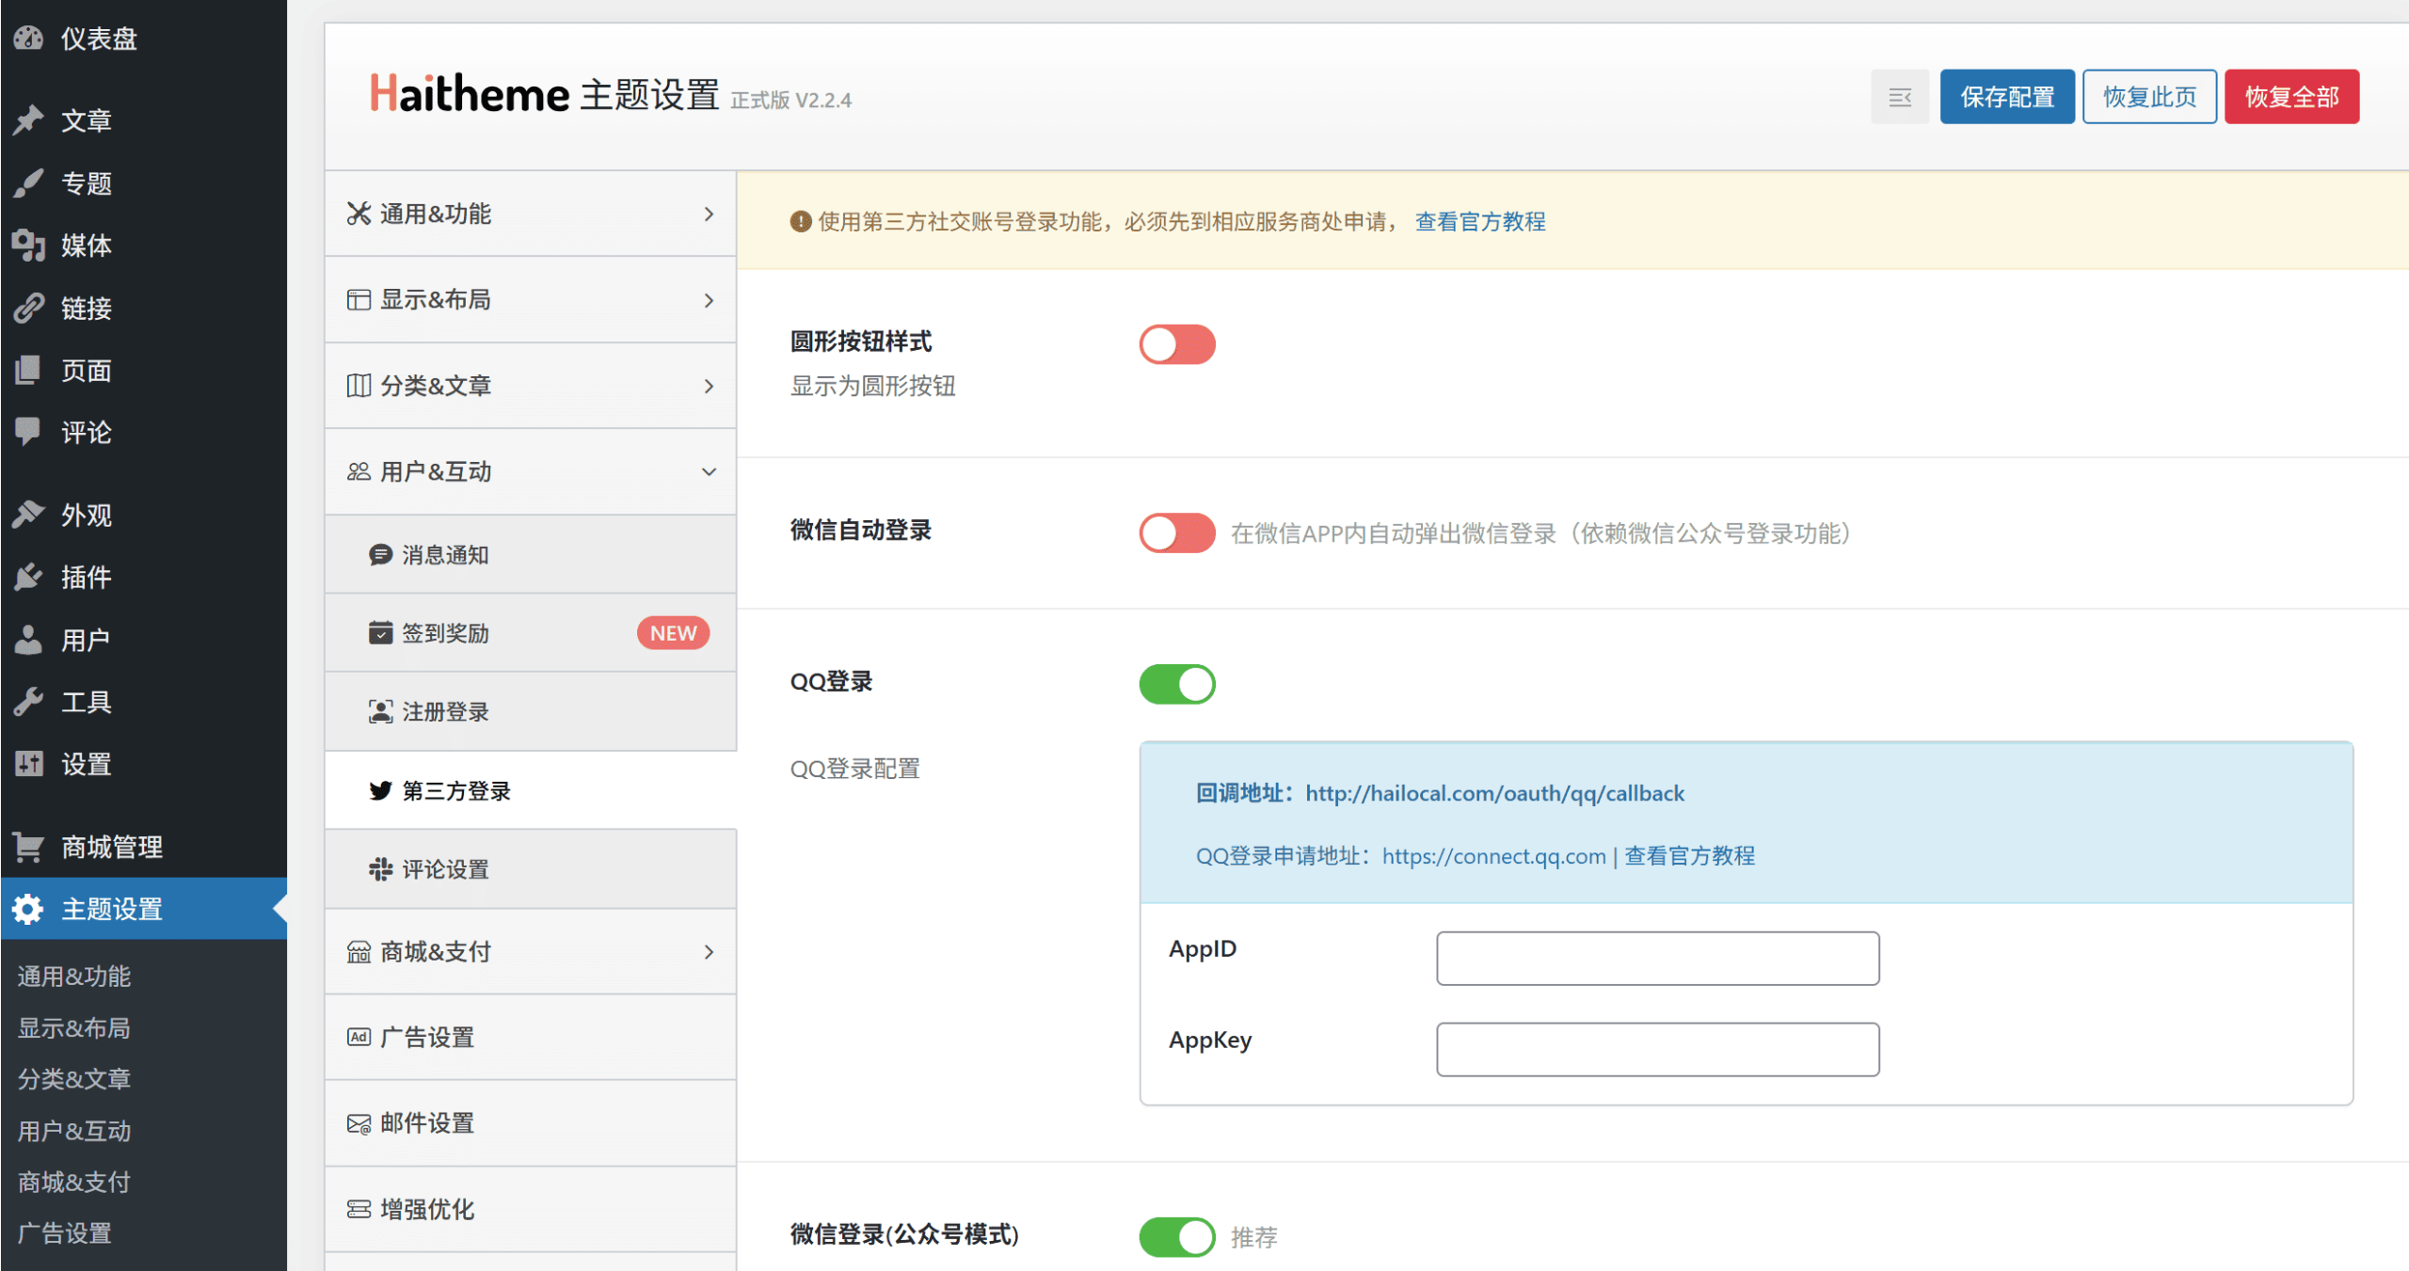Image resolution: width=2409 pixels, height=1271 pixels.
Task: Click the 插件 plugin icon in sidebar
Action: [28, 577]
